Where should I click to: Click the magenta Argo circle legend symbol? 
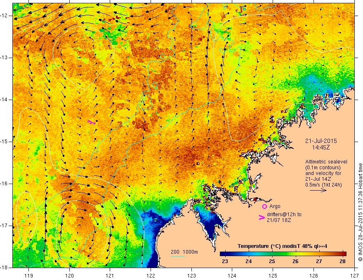coord(264,206)
